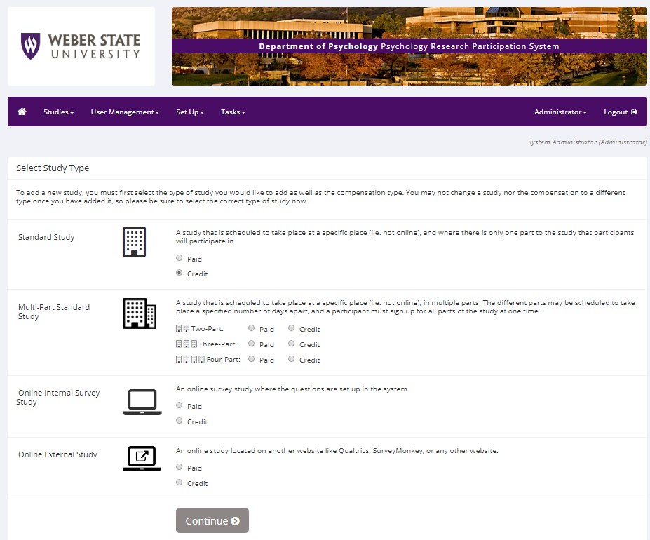Viewport: 650px width, 540px height.
Task: Click the Standard Study building icon
Action: 134,242
